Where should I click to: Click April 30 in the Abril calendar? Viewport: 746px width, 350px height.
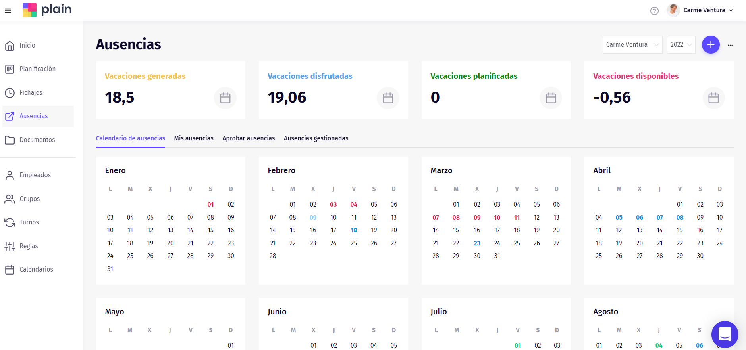(x=700, y=256)
